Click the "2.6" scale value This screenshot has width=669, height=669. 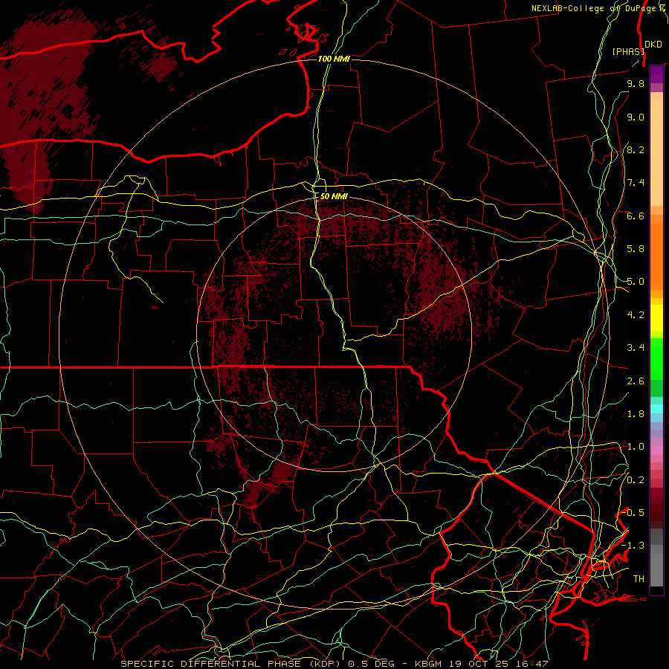tap(636, 381)
